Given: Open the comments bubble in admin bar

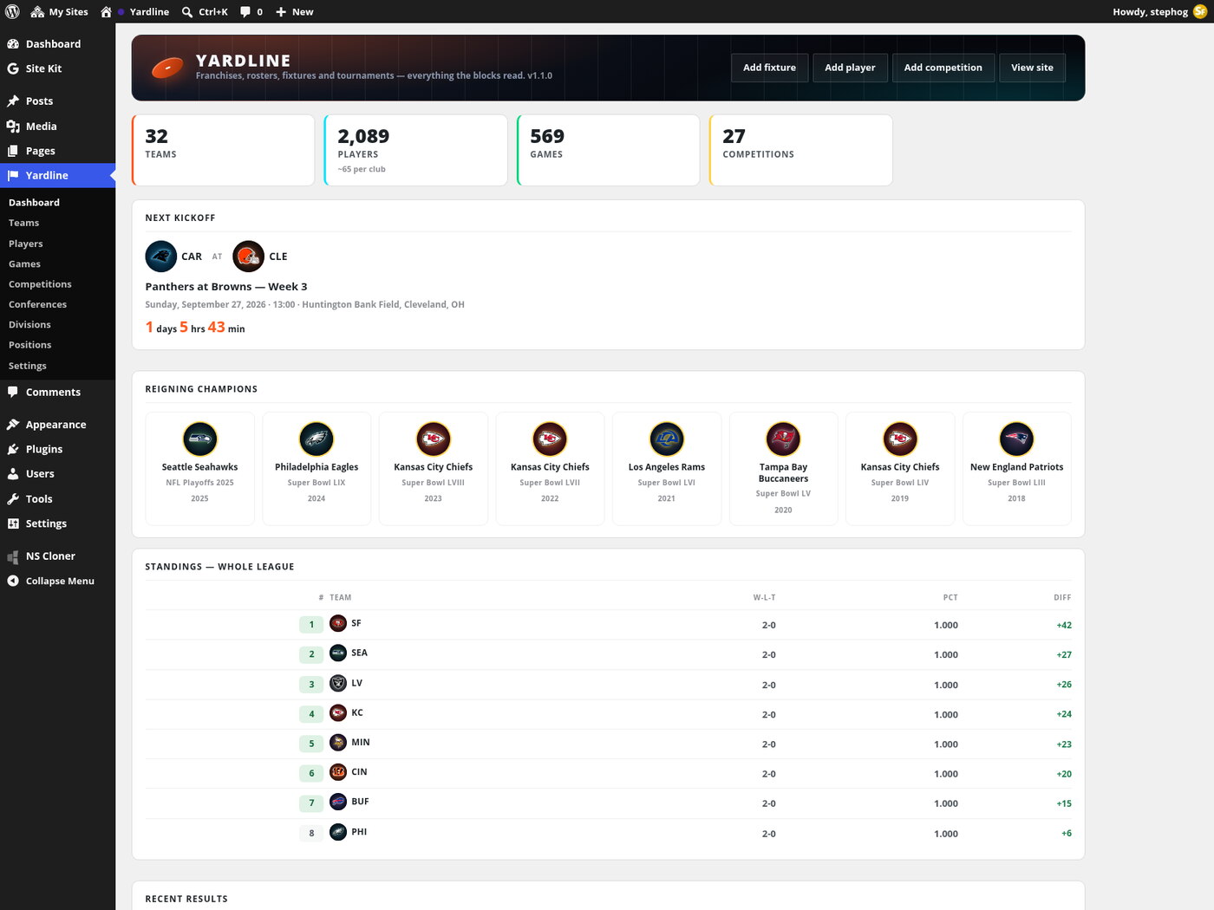Looking at the screenshot, I should click(x=251, y=11).
